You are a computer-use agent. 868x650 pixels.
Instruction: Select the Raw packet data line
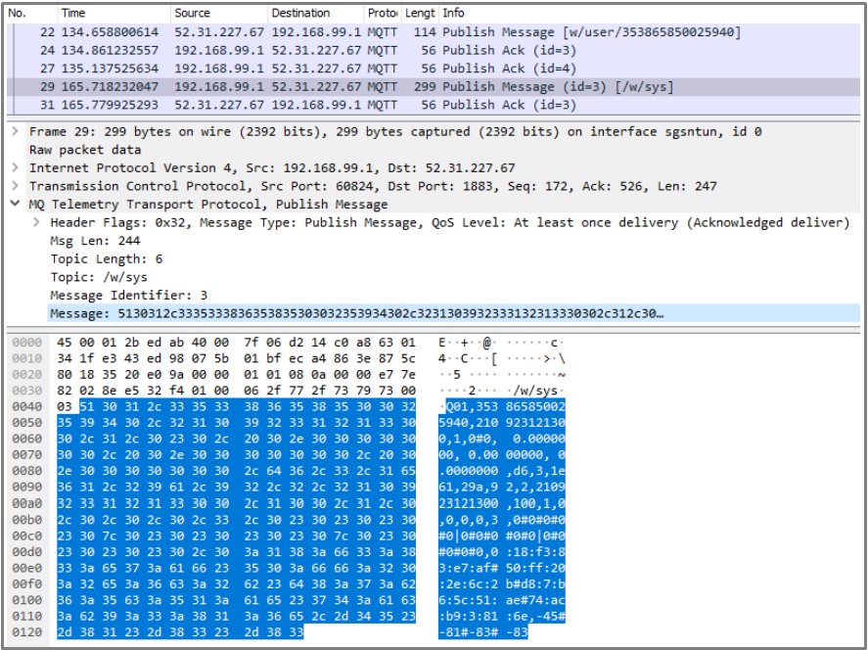(85, 150)
